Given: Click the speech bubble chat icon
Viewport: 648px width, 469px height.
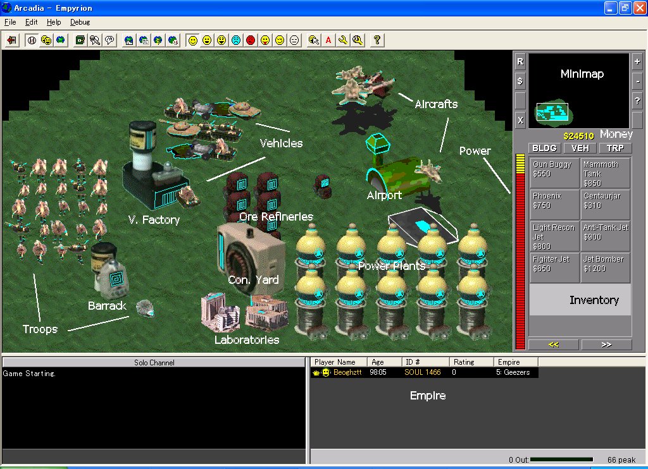Looking at the screenshot, I should coord(109,40).
